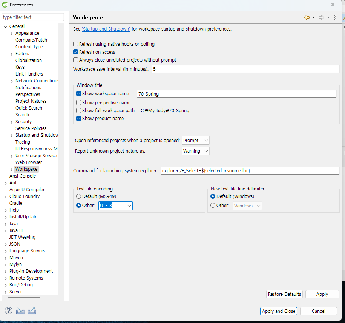Click the preference tree vertical scrollbar
This screenshot has width=345, height=323.
pyautogui.click(x=61, y=121)
